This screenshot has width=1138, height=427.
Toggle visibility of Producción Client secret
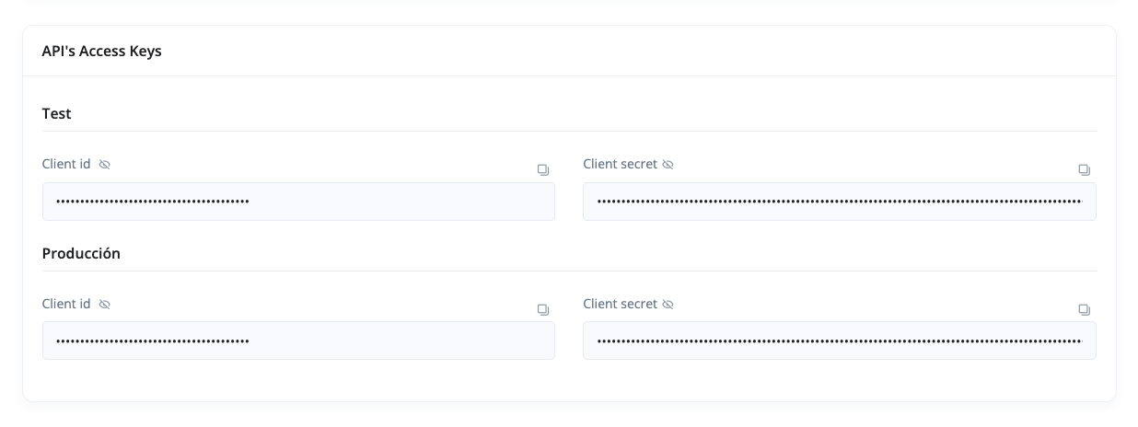668,305
